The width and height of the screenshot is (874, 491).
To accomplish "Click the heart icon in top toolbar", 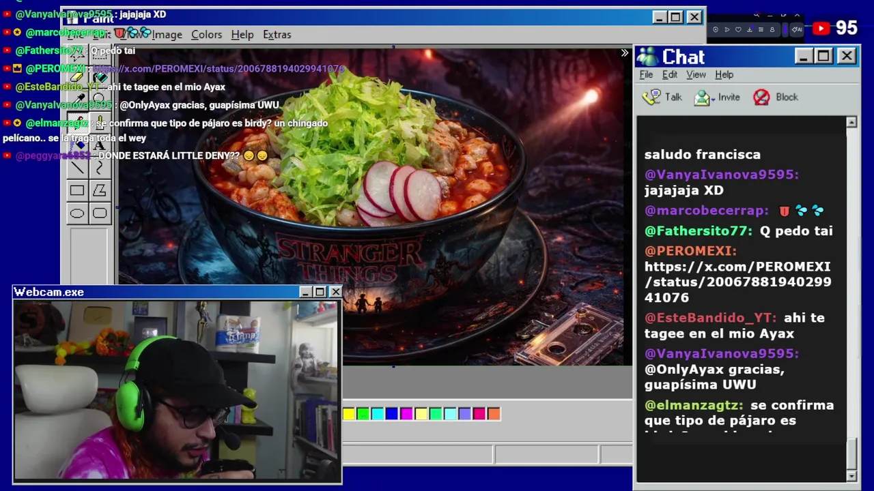I will point(738,29).
